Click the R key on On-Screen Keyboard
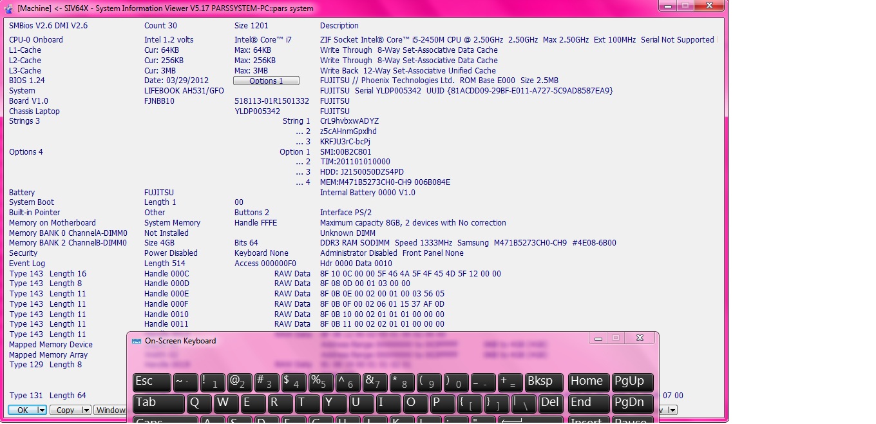 [281, 403]
